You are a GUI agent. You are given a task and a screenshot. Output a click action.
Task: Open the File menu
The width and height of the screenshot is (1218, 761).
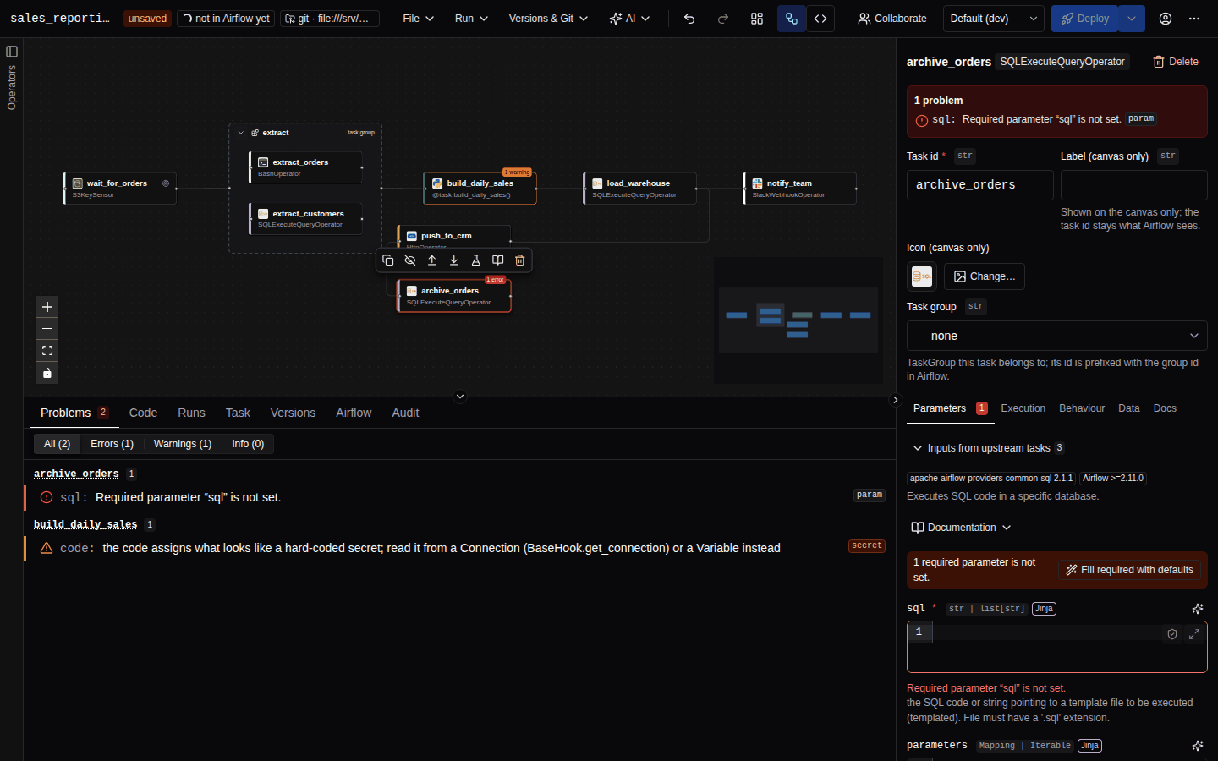[419, 19]
